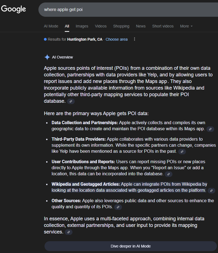This screenshot has height=253, width=218.
Task: Click the Dive deeper in AI Mode button
Action: [131, 246]
